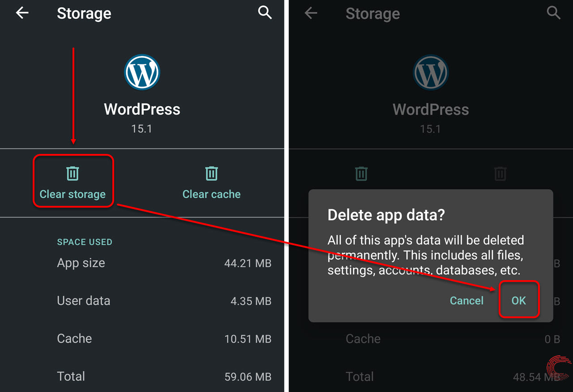The image size is (573, 392).
Task: Tap the bright WordPress logo
Action: click(142, 72)
